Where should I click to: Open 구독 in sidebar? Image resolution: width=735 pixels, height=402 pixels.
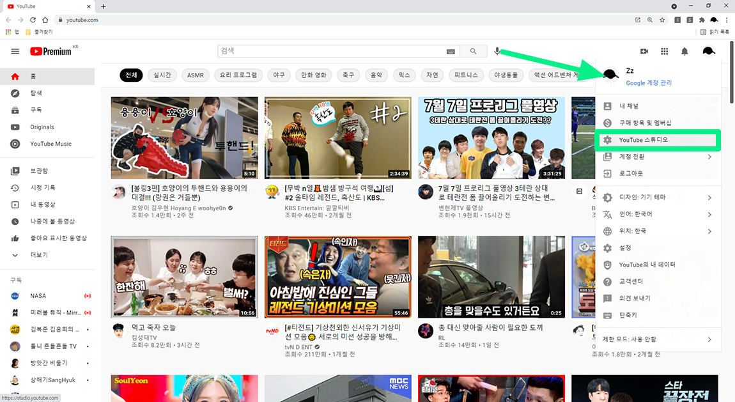[x=47, y=110]
